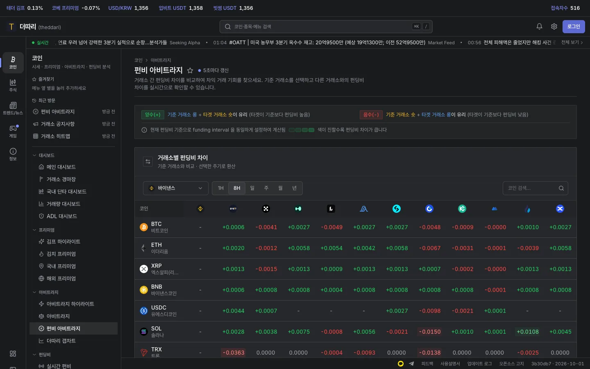The width and height of the screenshot is (590, 369).
Task: Click the teal bow-shaped exchange column icon
Action: [298, 209]
